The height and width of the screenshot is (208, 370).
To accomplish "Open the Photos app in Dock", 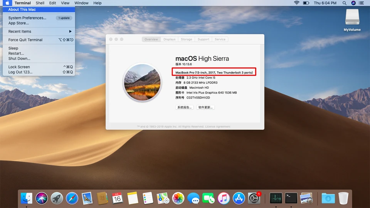I will 178,198.
